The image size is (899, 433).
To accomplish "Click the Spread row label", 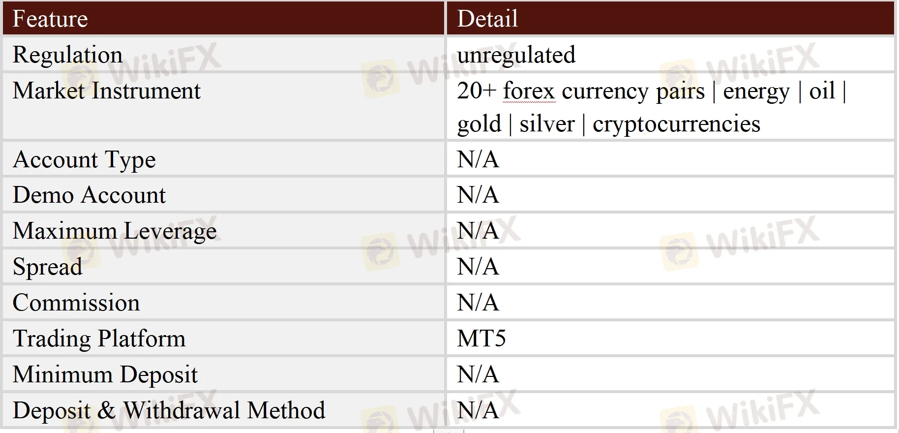I will pos(47,267).
